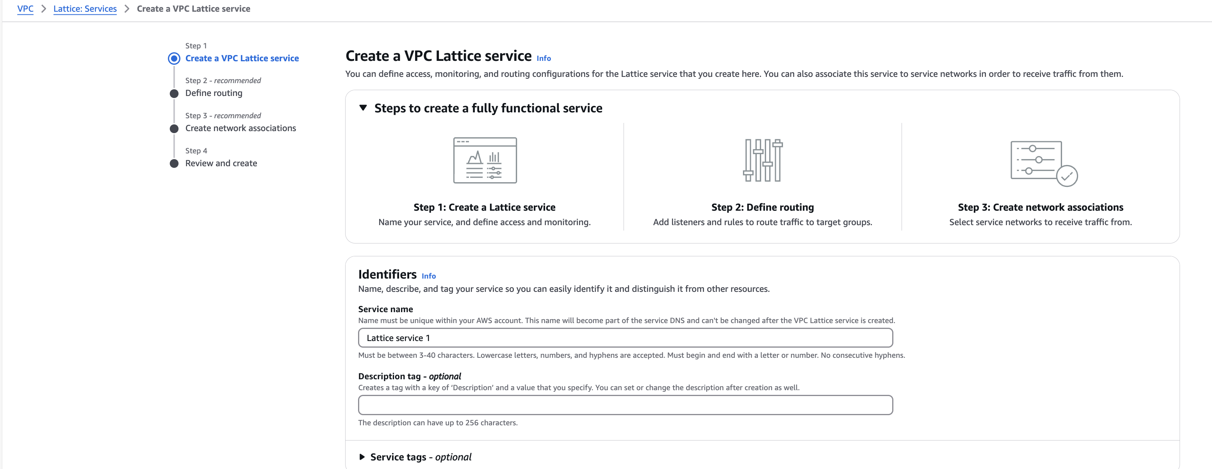Click the Step 1 active wizard circle
Image resolution: width=1212 pixels, height=469 pixels.
coord(174,58)
